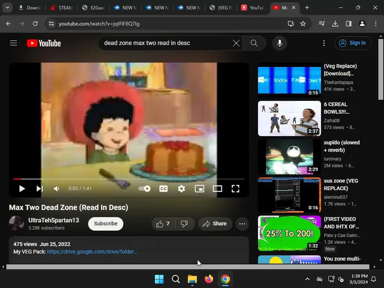Open Firefox from the taskbar
Screen dimensions: 384x288
pos(209,279)
